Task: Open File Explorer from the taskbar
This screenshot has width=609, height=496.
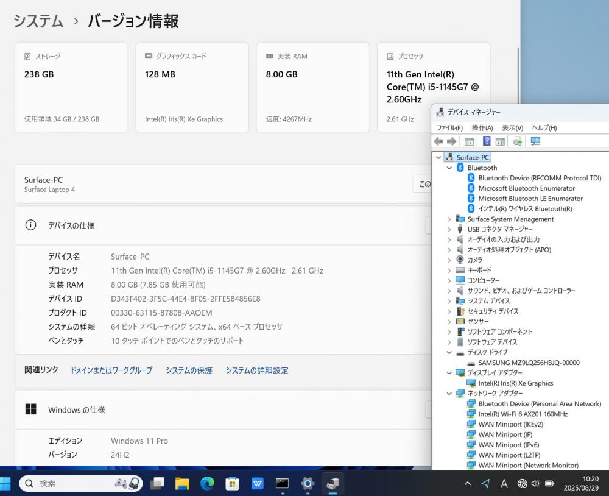Action: (x=182, y=483)
